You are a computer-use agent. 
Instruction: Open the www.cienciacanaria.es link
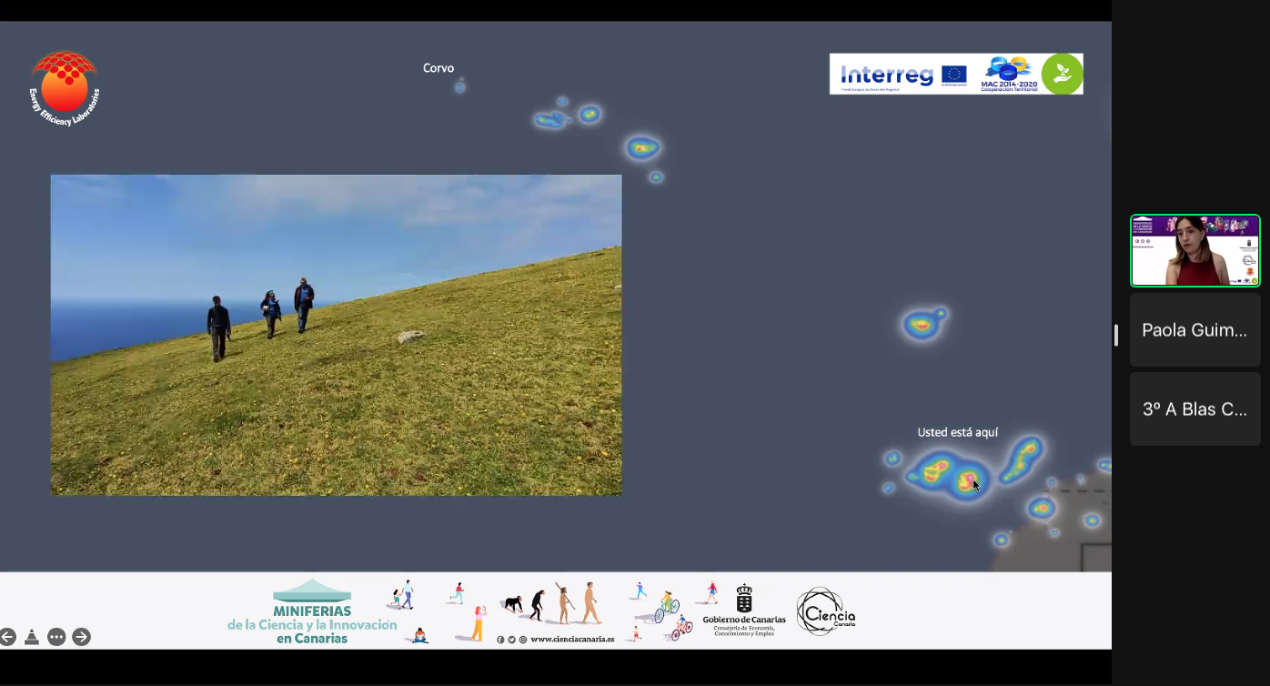click(572, 640)
